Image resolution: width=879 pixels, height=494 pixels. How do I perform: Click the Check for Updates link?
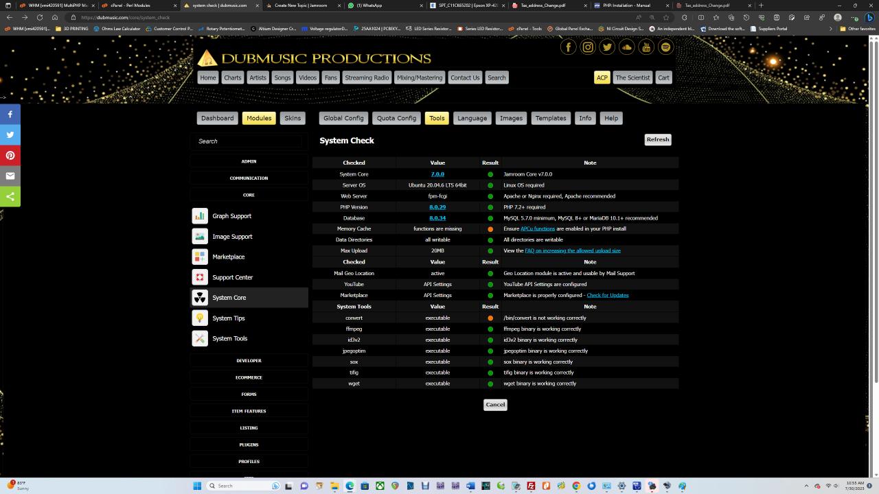point(607,295)
